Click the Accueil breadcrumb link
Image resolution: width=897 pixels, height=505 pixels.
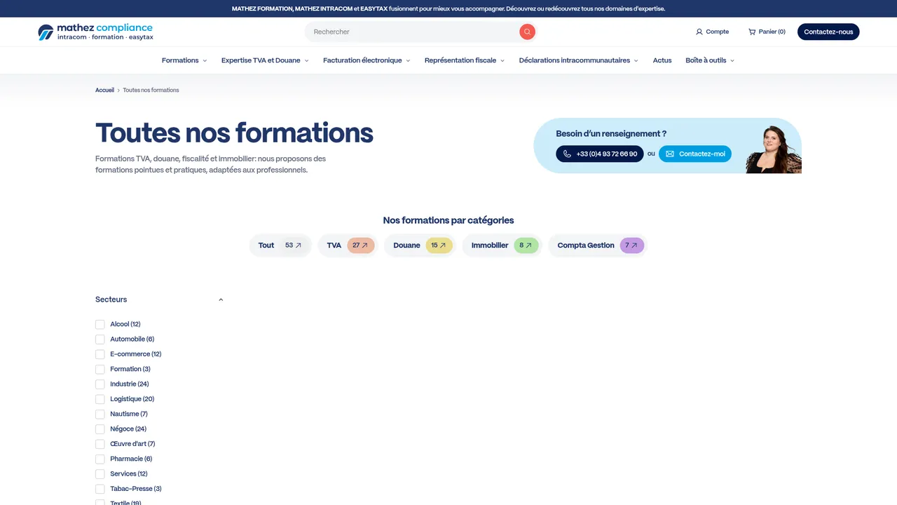104,90
